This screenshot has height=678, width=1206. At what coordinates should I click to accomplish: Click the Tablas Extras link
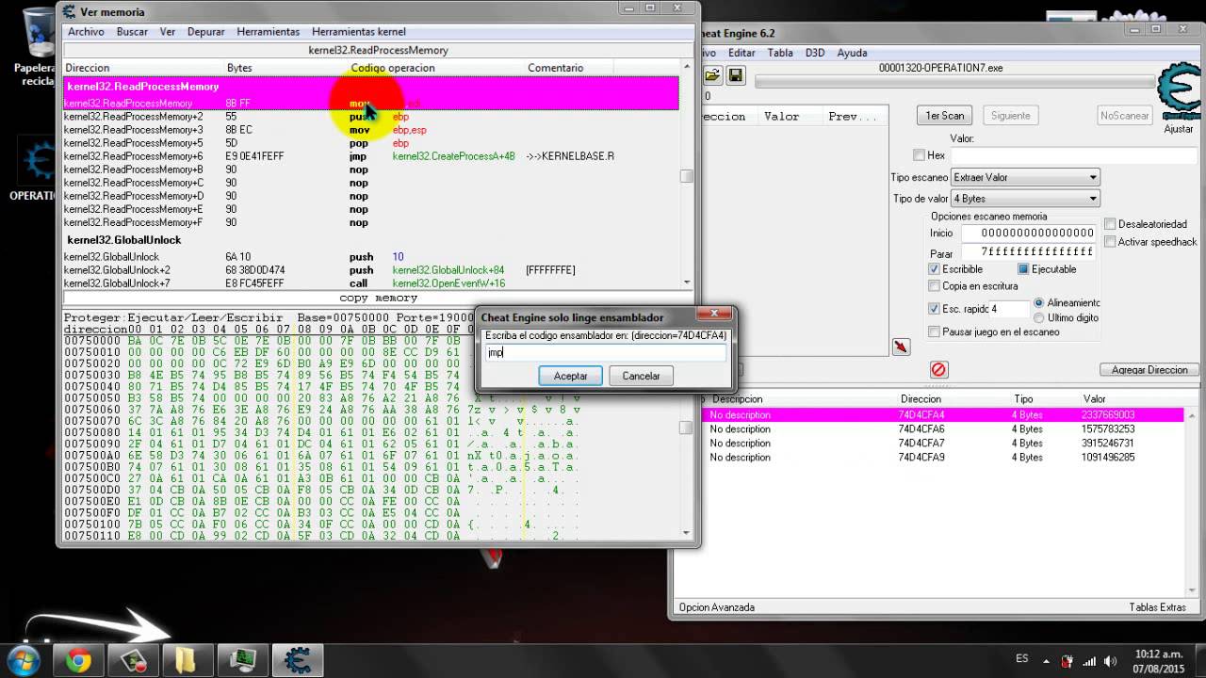click(x=1158, y=607)
